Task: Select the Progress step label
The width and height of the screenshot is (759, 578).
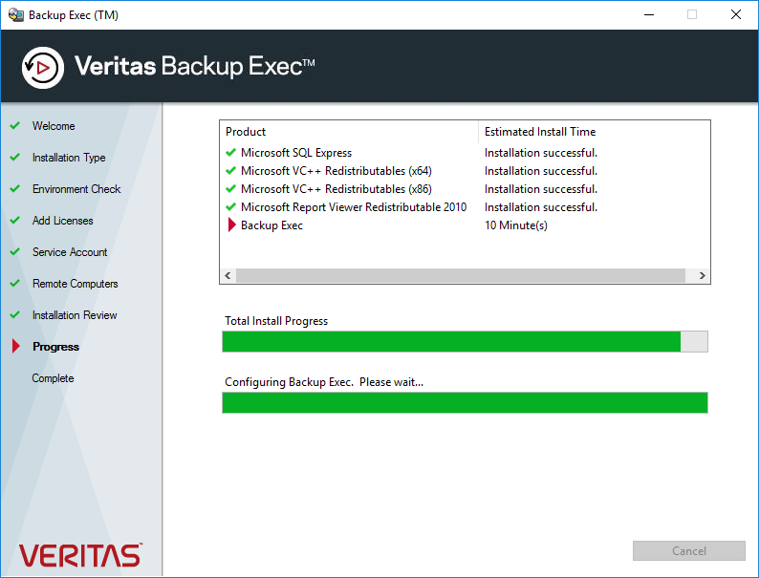Action: (55, 347)
